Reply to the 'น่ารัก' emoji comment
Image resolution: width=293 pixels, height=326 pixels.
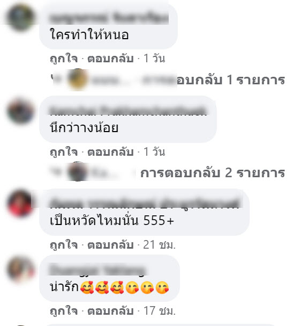coord(110,311)
